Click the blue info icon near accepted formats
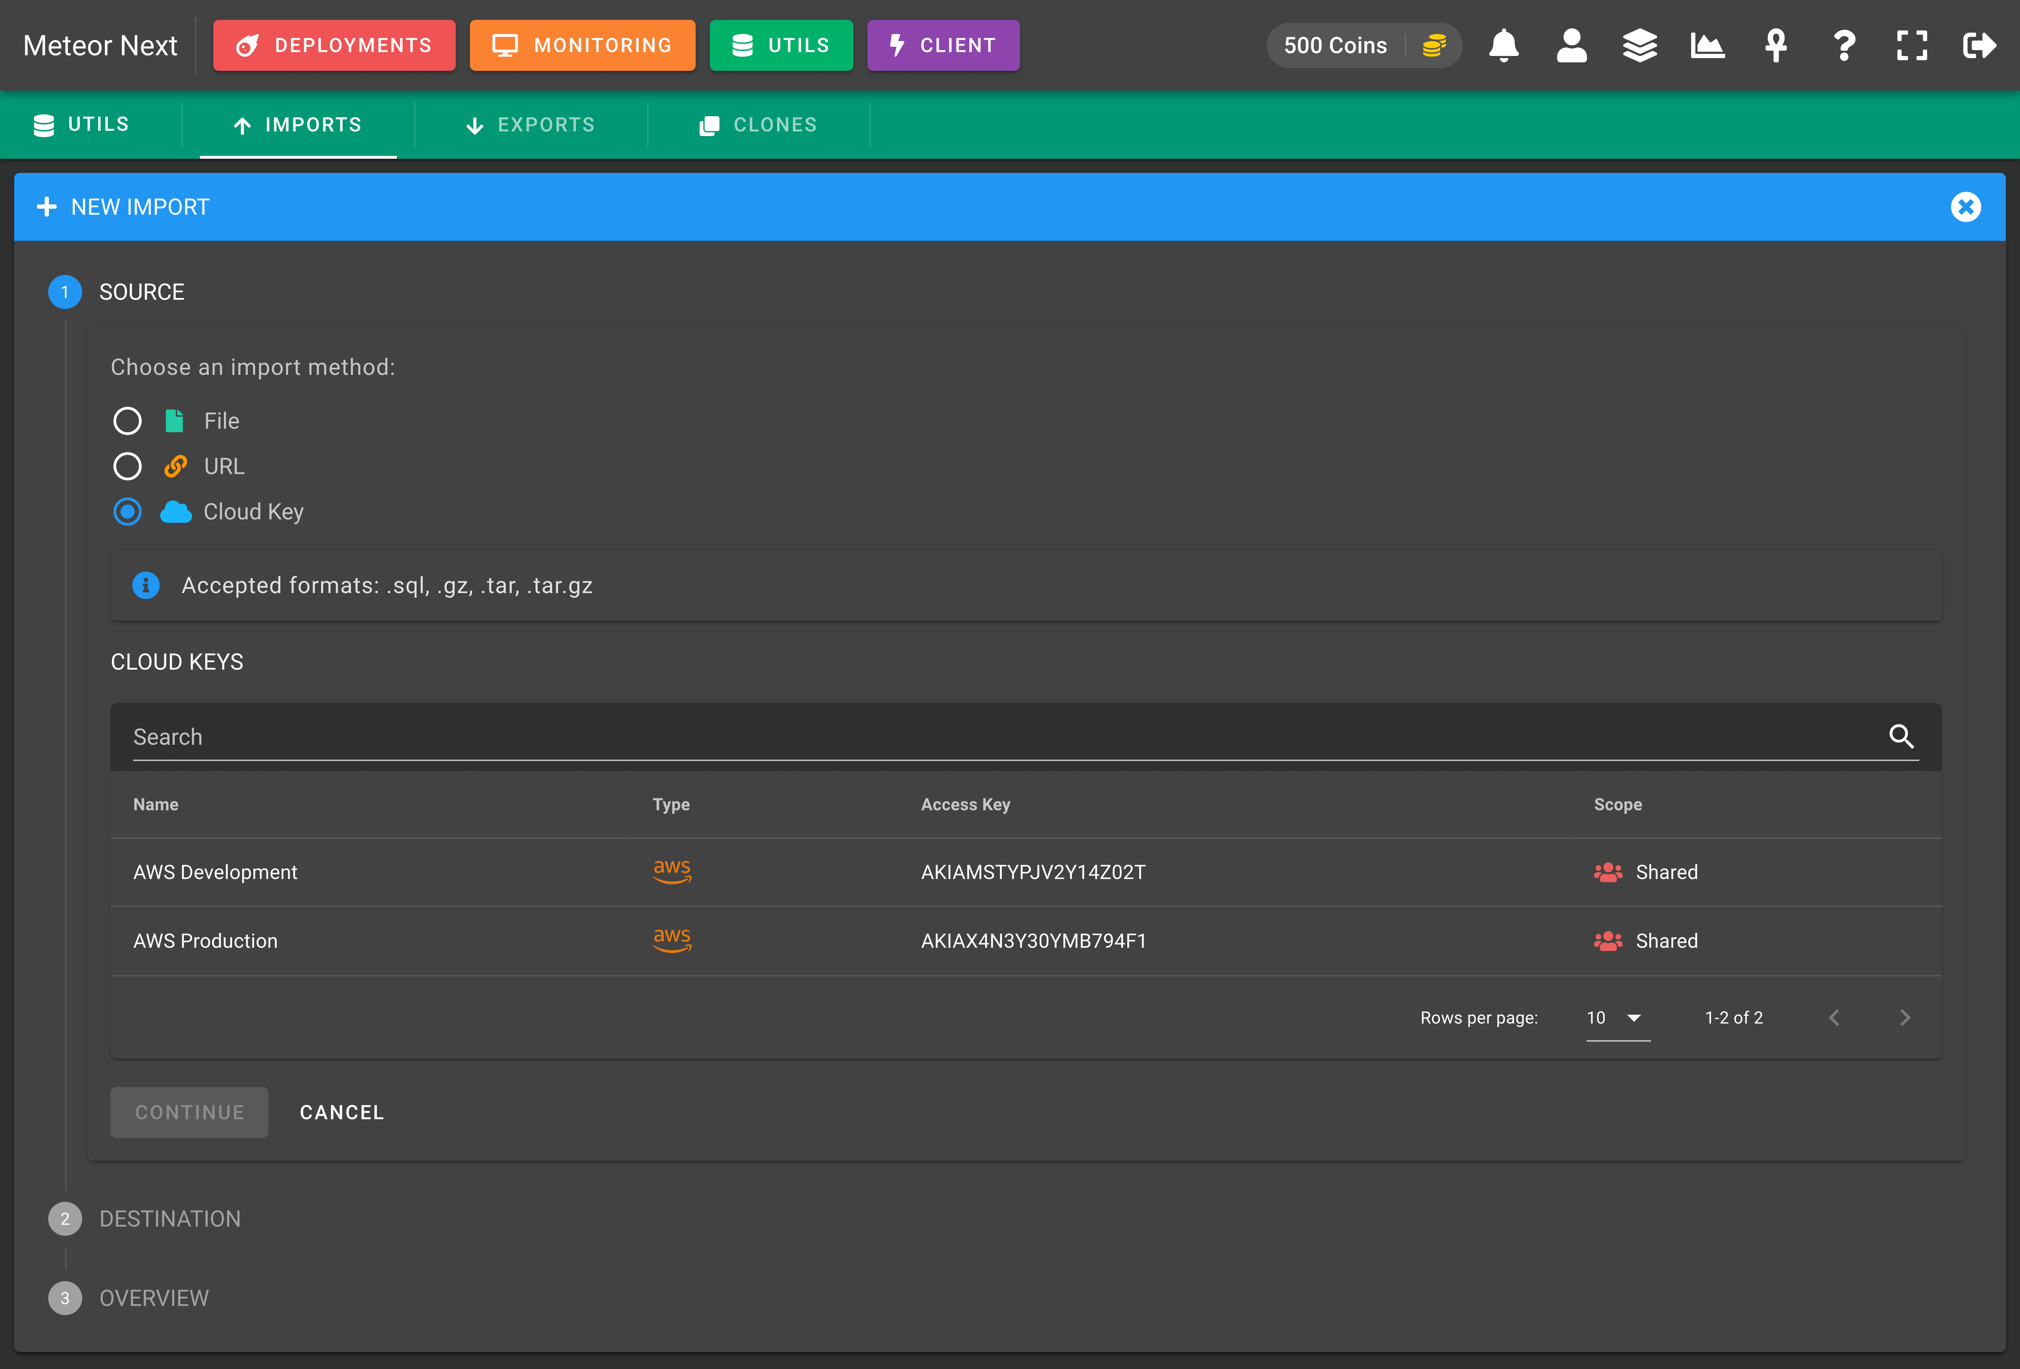 [x=145, y=585]
